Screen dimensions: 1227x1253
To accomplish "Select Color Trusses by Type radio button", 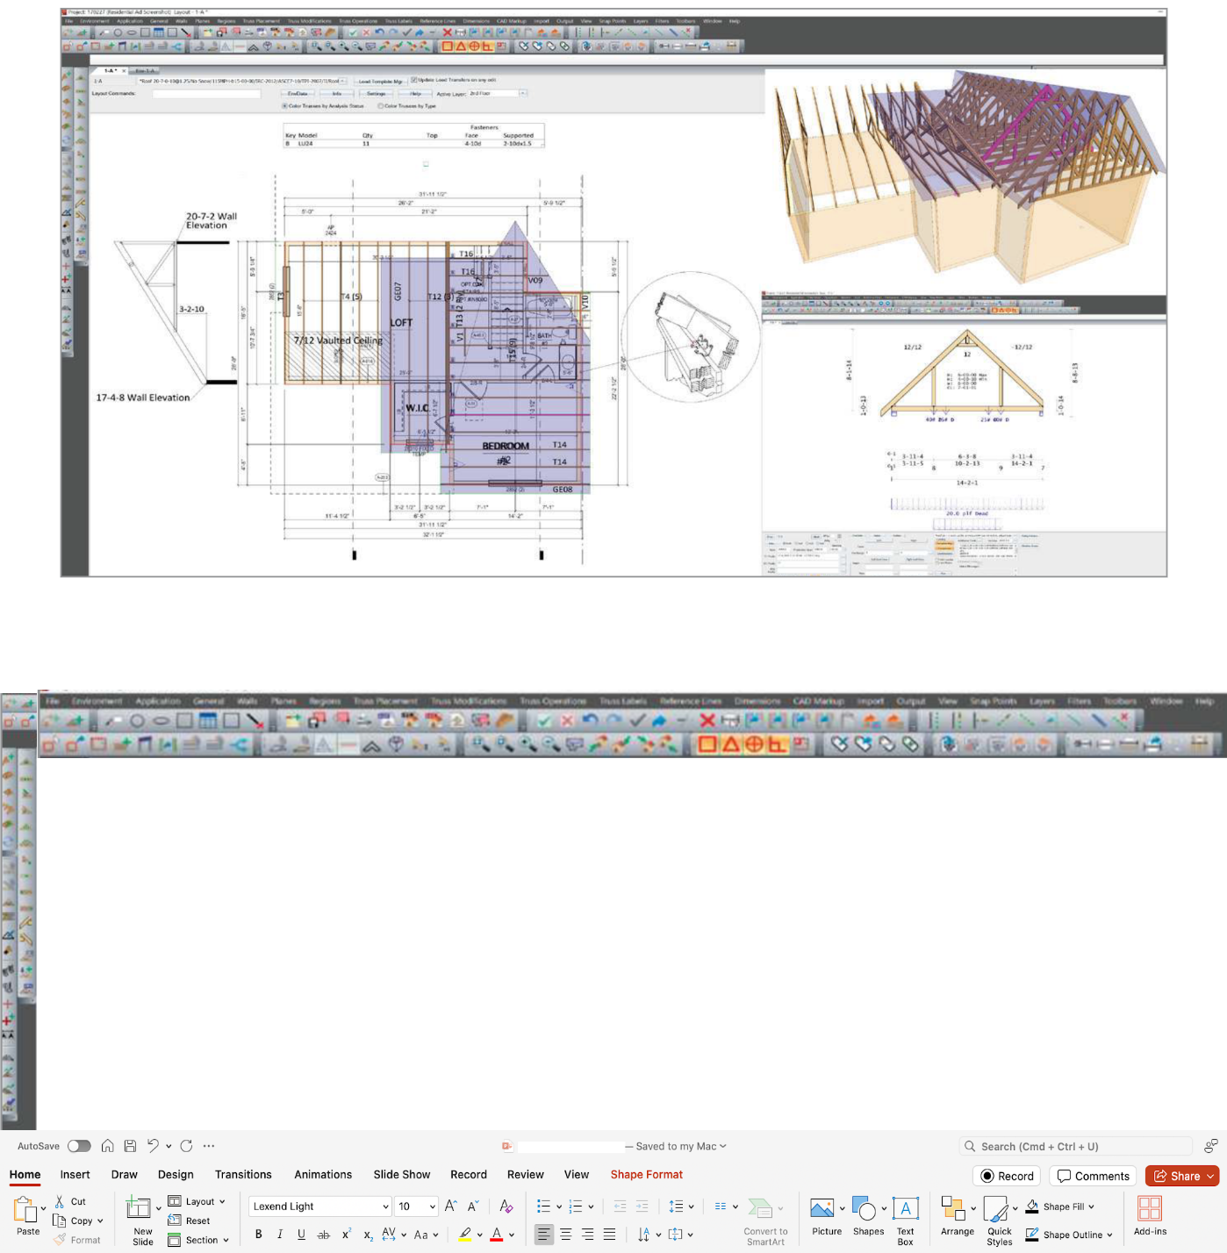I will tap(381, 104).
